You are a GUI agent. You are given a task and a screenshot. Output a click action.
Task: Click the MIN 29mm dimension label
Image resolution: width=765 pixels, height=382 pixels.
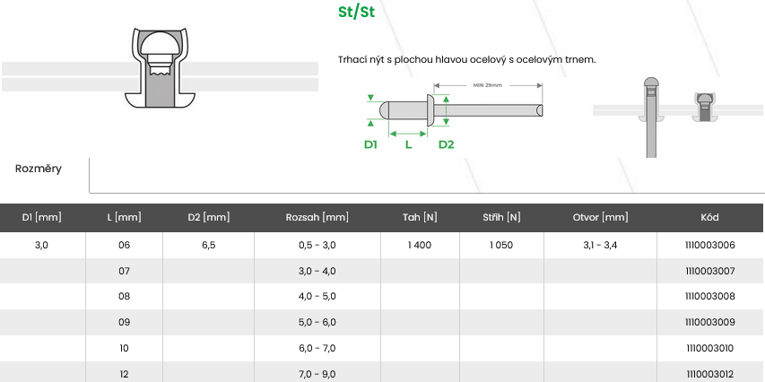coord(487,85)
